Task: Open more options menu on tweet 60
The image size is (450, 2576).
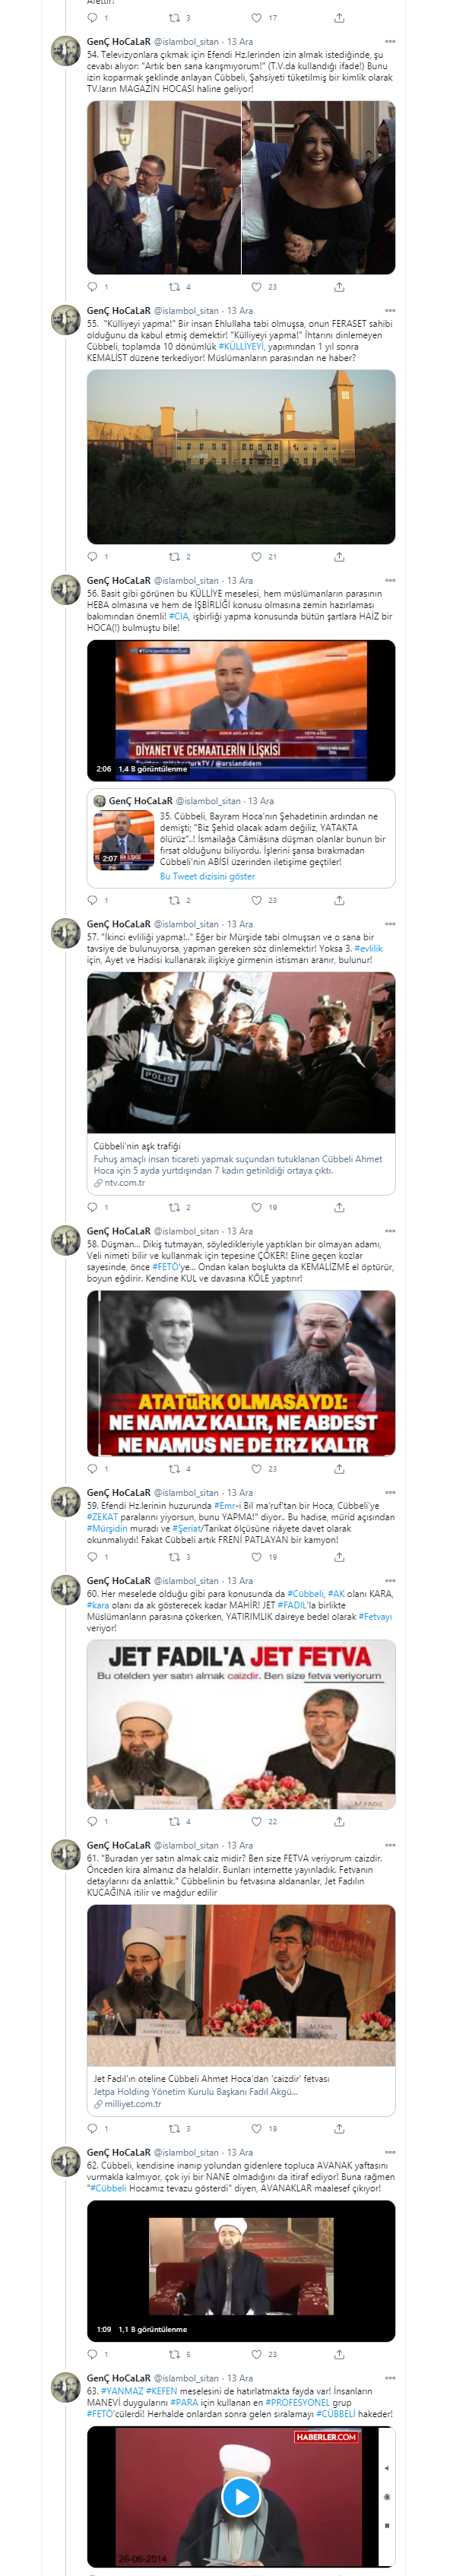Action: [x=390, y=1581]
